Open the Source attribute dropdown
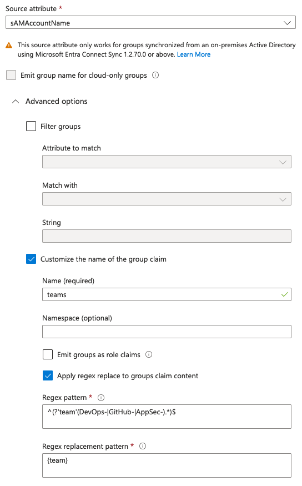 tap(150, 23)
